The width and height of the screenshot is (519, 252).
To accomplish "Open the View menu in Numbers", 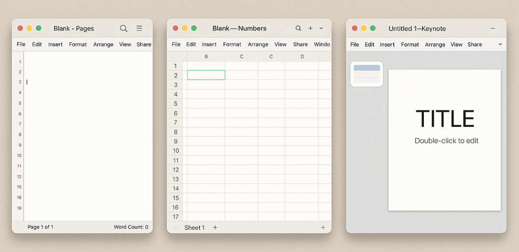I will click(281, 44).
